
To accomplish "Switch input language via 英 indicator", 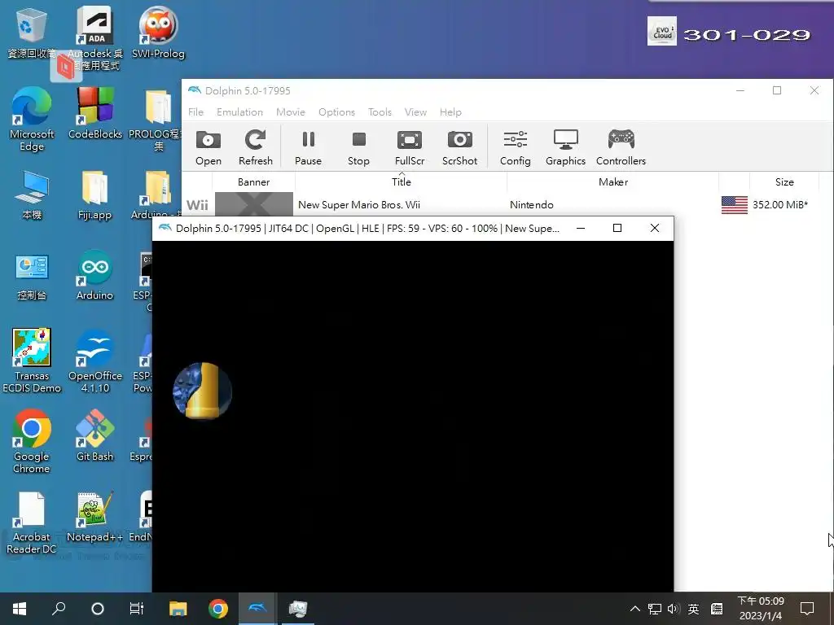I will 693,609.
